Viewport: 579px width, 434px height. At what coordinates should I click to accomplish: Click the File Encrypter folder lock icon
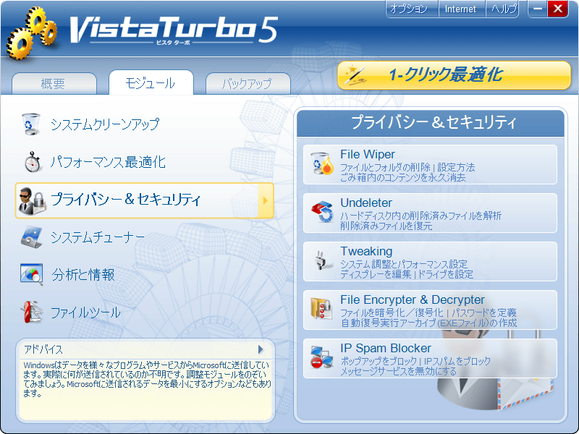[x=321, y=309]
